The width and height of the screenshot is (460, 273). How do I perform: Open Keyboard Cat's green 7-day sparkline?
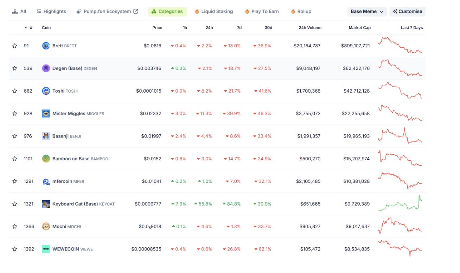pos(400,204)
